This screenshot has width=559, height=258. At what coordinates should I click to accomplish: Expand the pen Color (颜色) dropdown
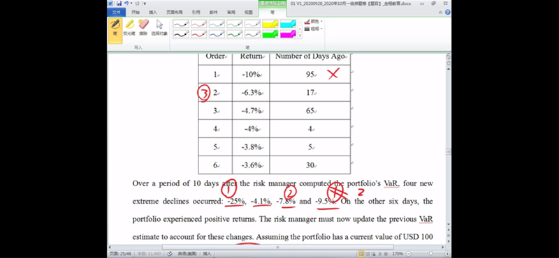point(314,22)
